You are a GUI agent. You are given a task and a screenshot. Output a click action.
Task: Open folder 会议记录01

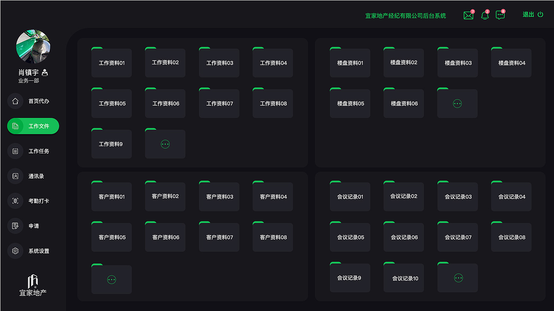coord(350,196)
